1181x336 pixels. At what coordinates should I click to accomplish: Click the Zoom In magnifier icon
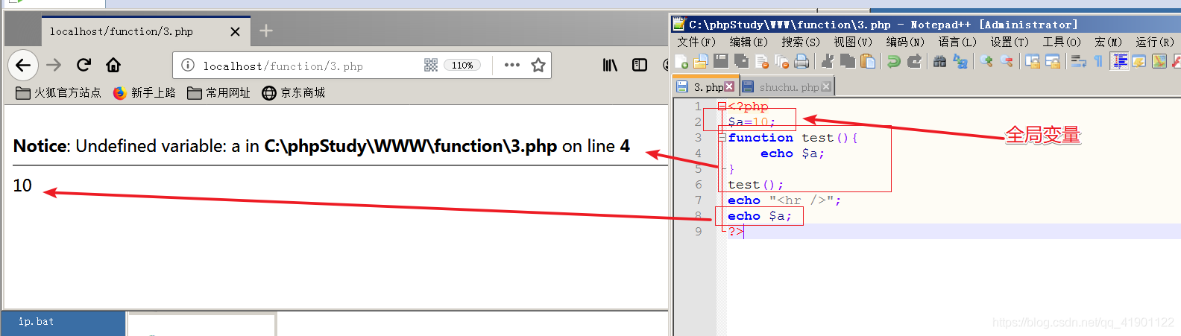pyautogui.click(x=986, y=62)
